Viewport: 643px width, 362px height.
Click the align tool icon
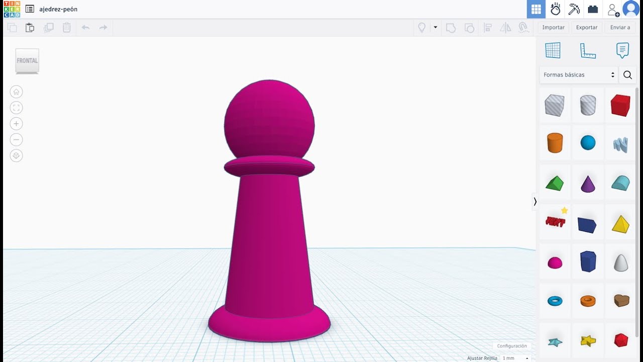tap(487, 28)
